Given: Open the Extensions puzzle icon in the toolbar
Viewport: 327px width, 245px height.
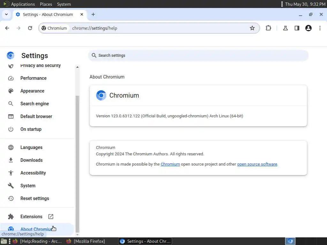Looking at the screenshot, I should [268, 28].
